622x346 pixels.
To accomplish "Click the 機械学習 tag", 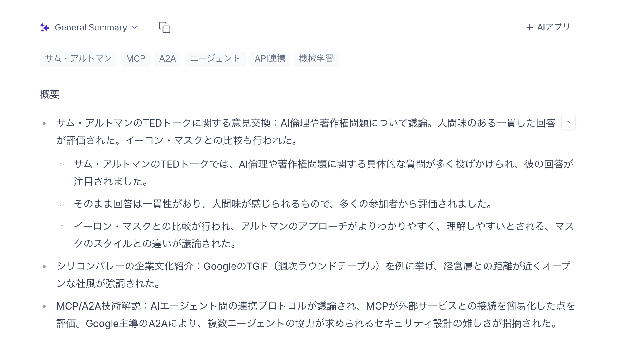I will (x=316, y=59).
